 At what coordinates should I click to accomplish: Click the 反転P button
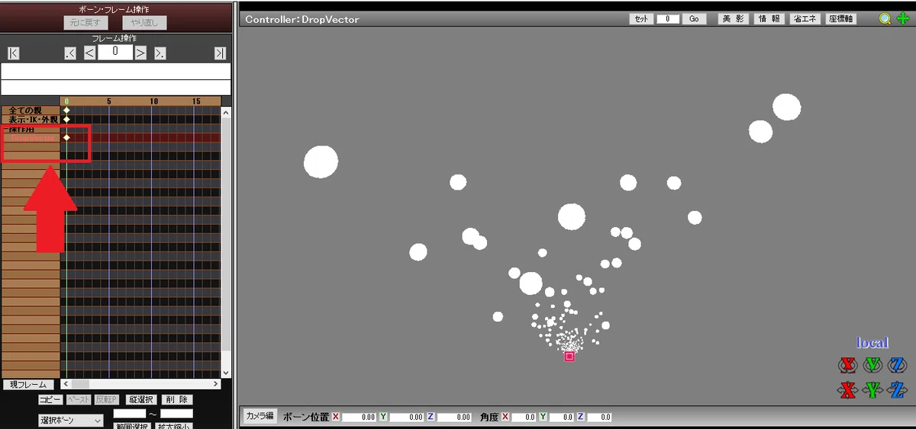tap(106, 399)
